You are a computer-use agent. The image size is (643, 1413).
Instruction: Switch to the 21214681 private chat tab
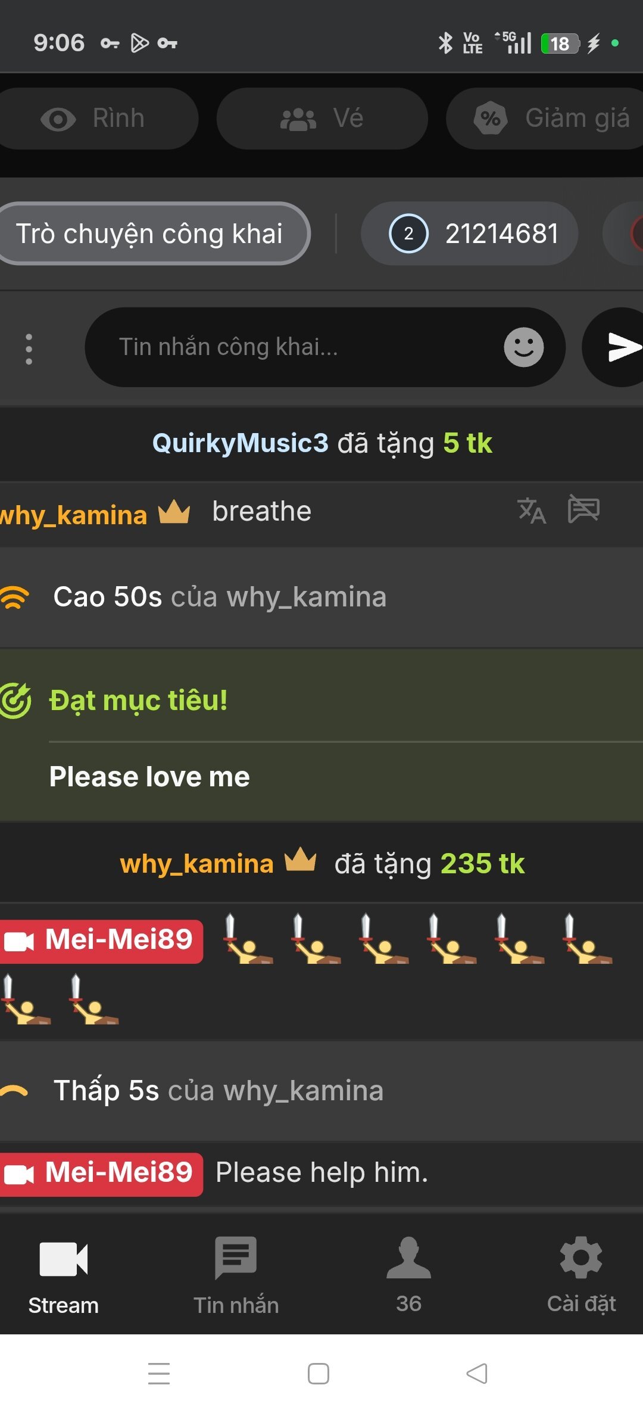coord(469,234)
